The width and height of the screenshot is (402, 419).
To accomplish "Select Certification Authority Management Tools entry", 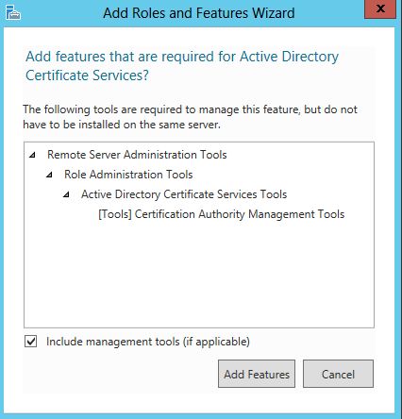I will 222,214.
